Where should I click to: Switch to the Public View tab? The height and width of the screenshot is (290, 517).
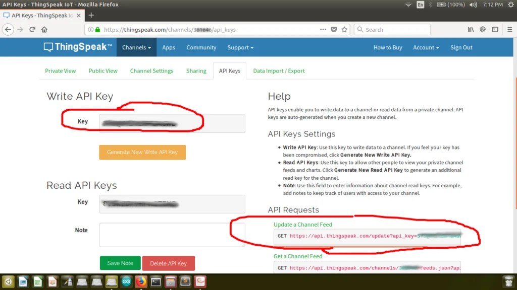click(103, 70)
